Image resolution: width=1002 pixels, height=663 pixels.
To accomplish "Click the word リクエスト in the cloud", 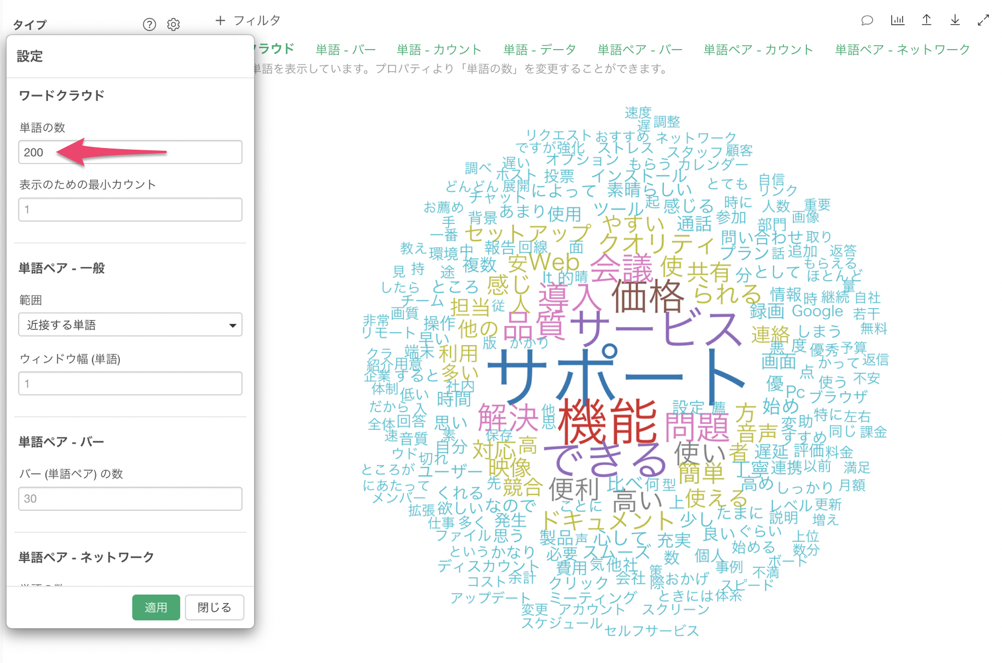I will click(x=558, y=135).
